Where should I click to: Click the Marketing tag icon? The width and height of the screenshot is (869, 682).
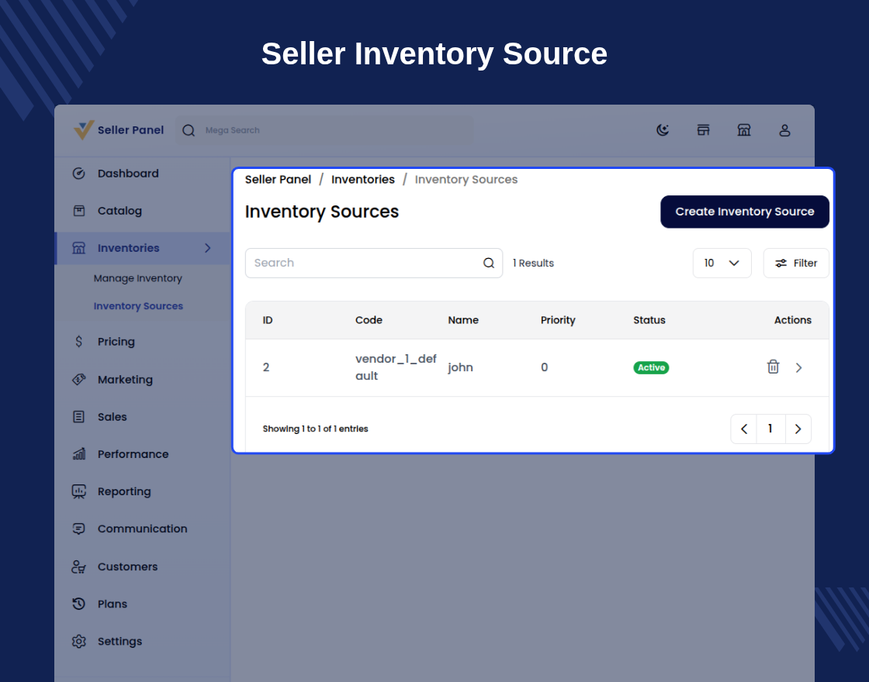coord(78,380)
